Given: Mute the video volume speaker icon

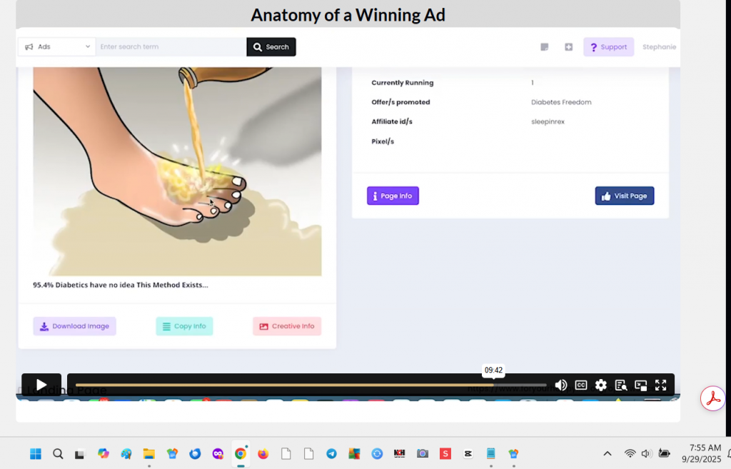Looking at the screenshot, I should (561, 385).
